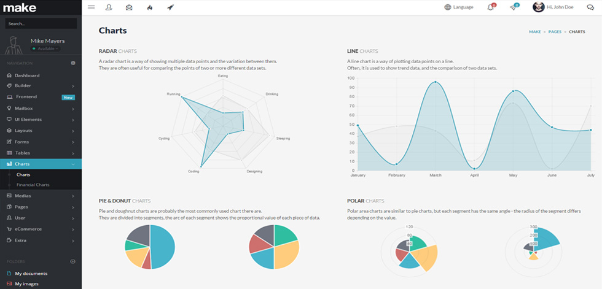This screenshot has width=602, height=289.
Task: Toggle the hamburger menu icon
Action: click(91, 7)
